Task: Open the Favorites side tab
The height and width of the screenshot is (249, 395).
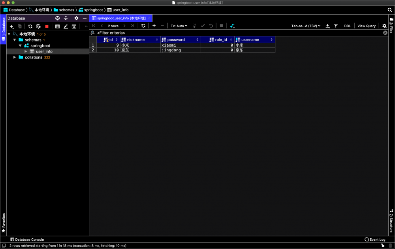Action: click(x=4, y=223)
